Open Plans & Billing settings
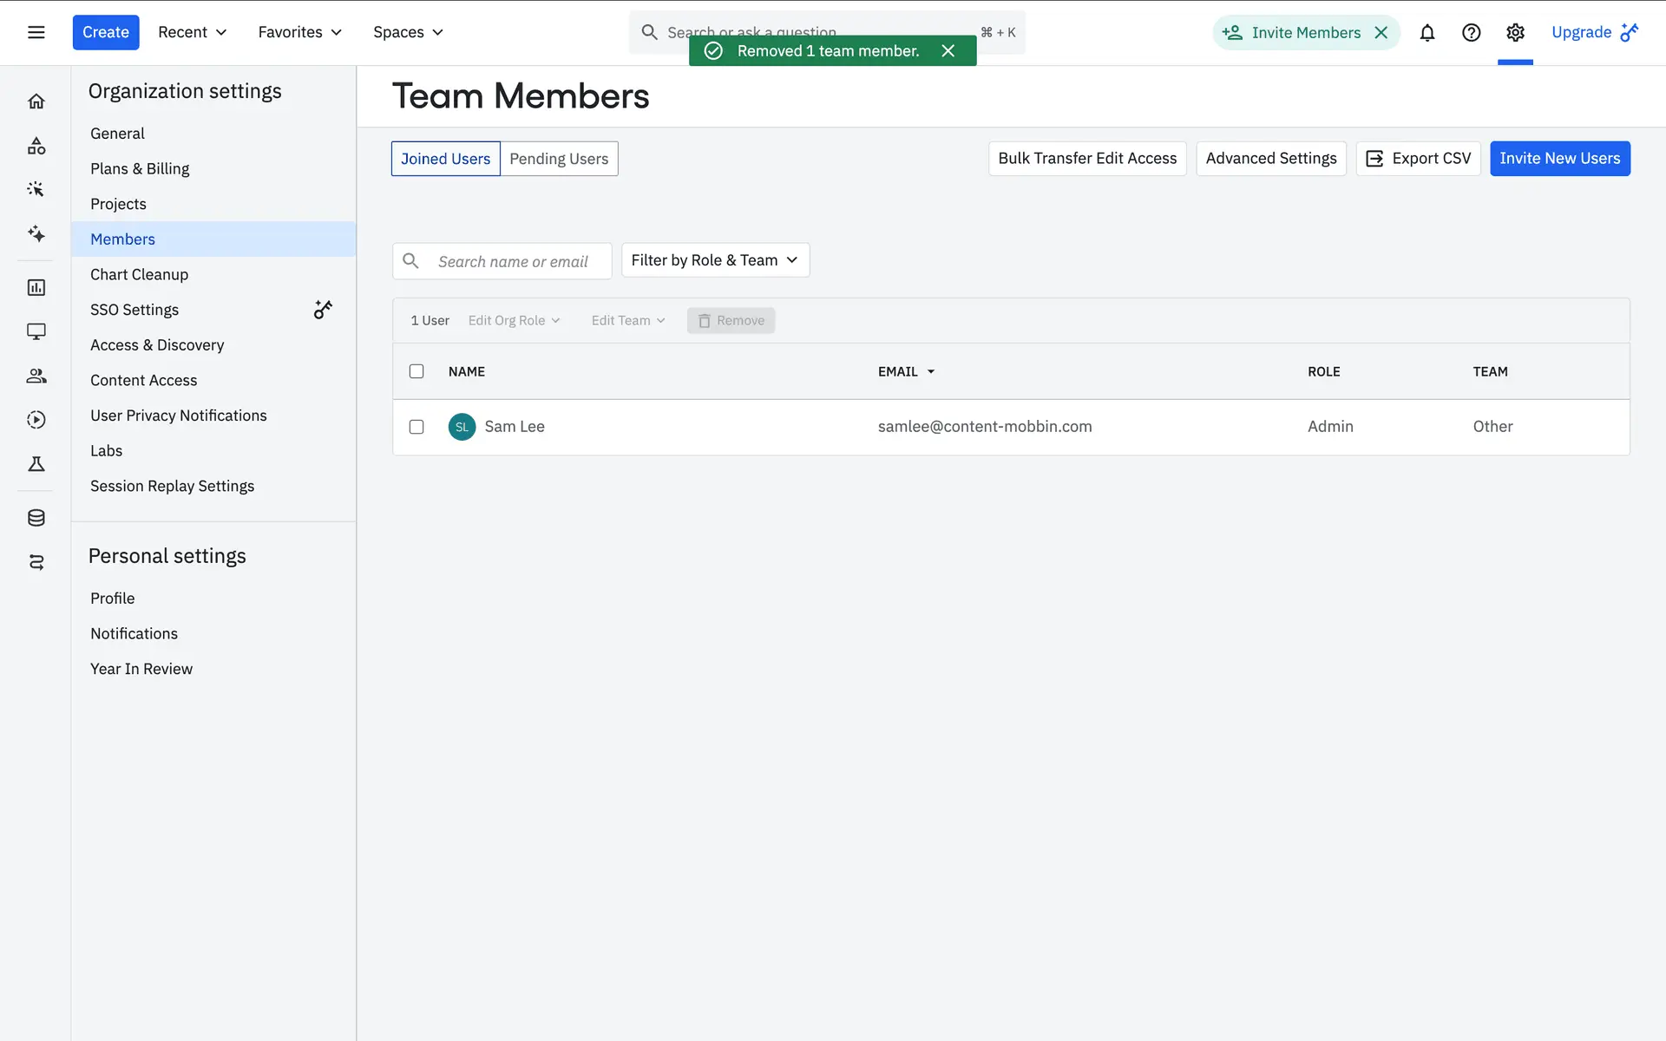The height and width of the screenshot is (1041, 1666). point(140,168)
